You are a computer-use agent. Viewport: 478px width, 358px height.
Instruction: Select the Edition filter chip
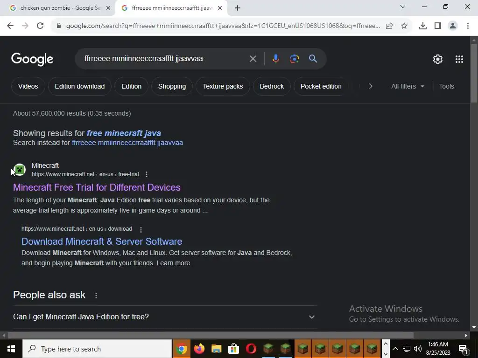(131, 86)
